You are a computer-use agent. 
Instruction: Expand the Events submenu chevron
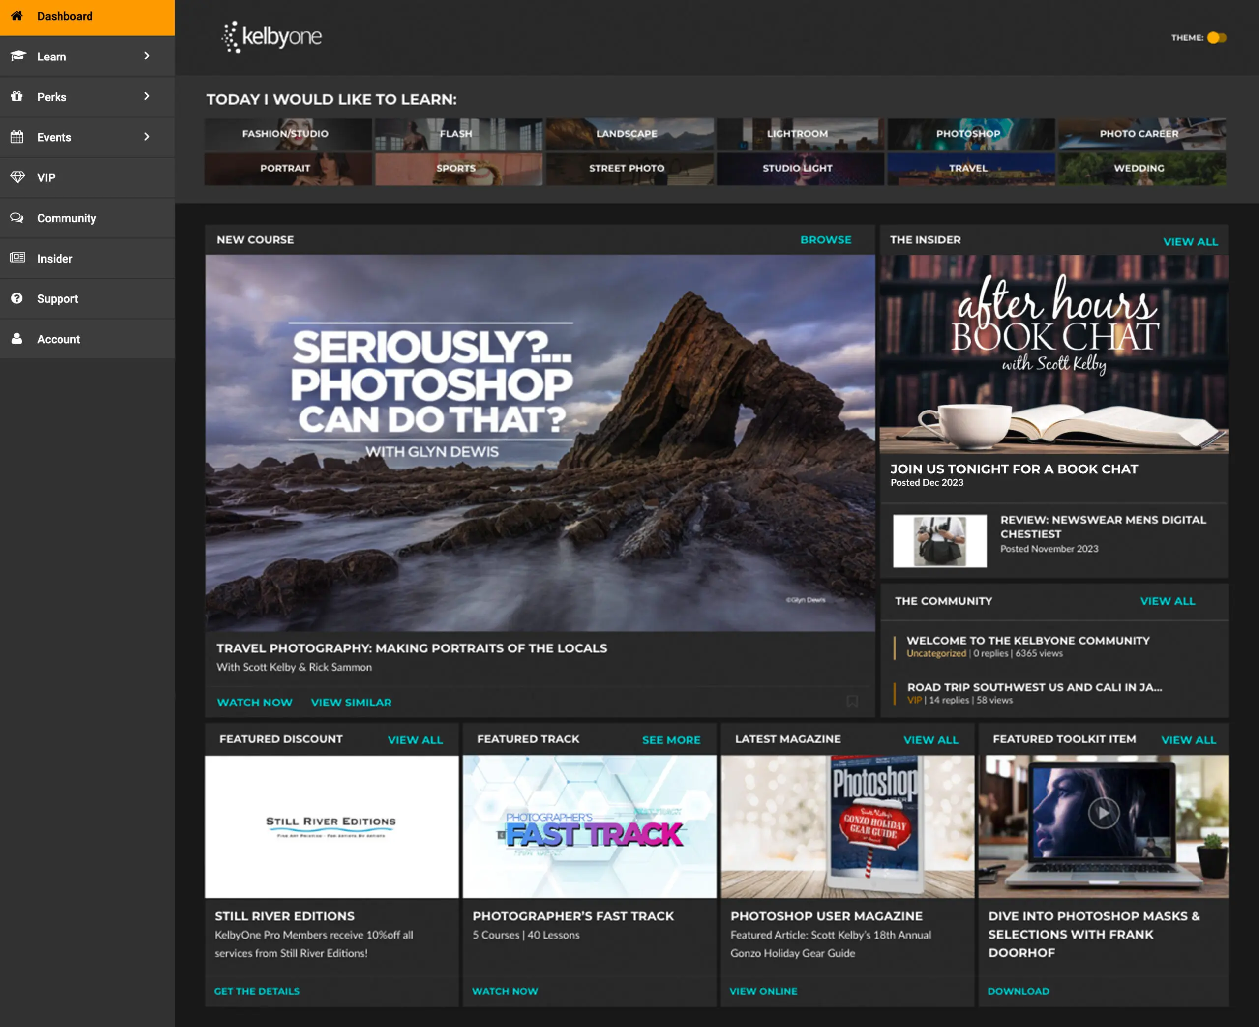[x=147, y=137]
